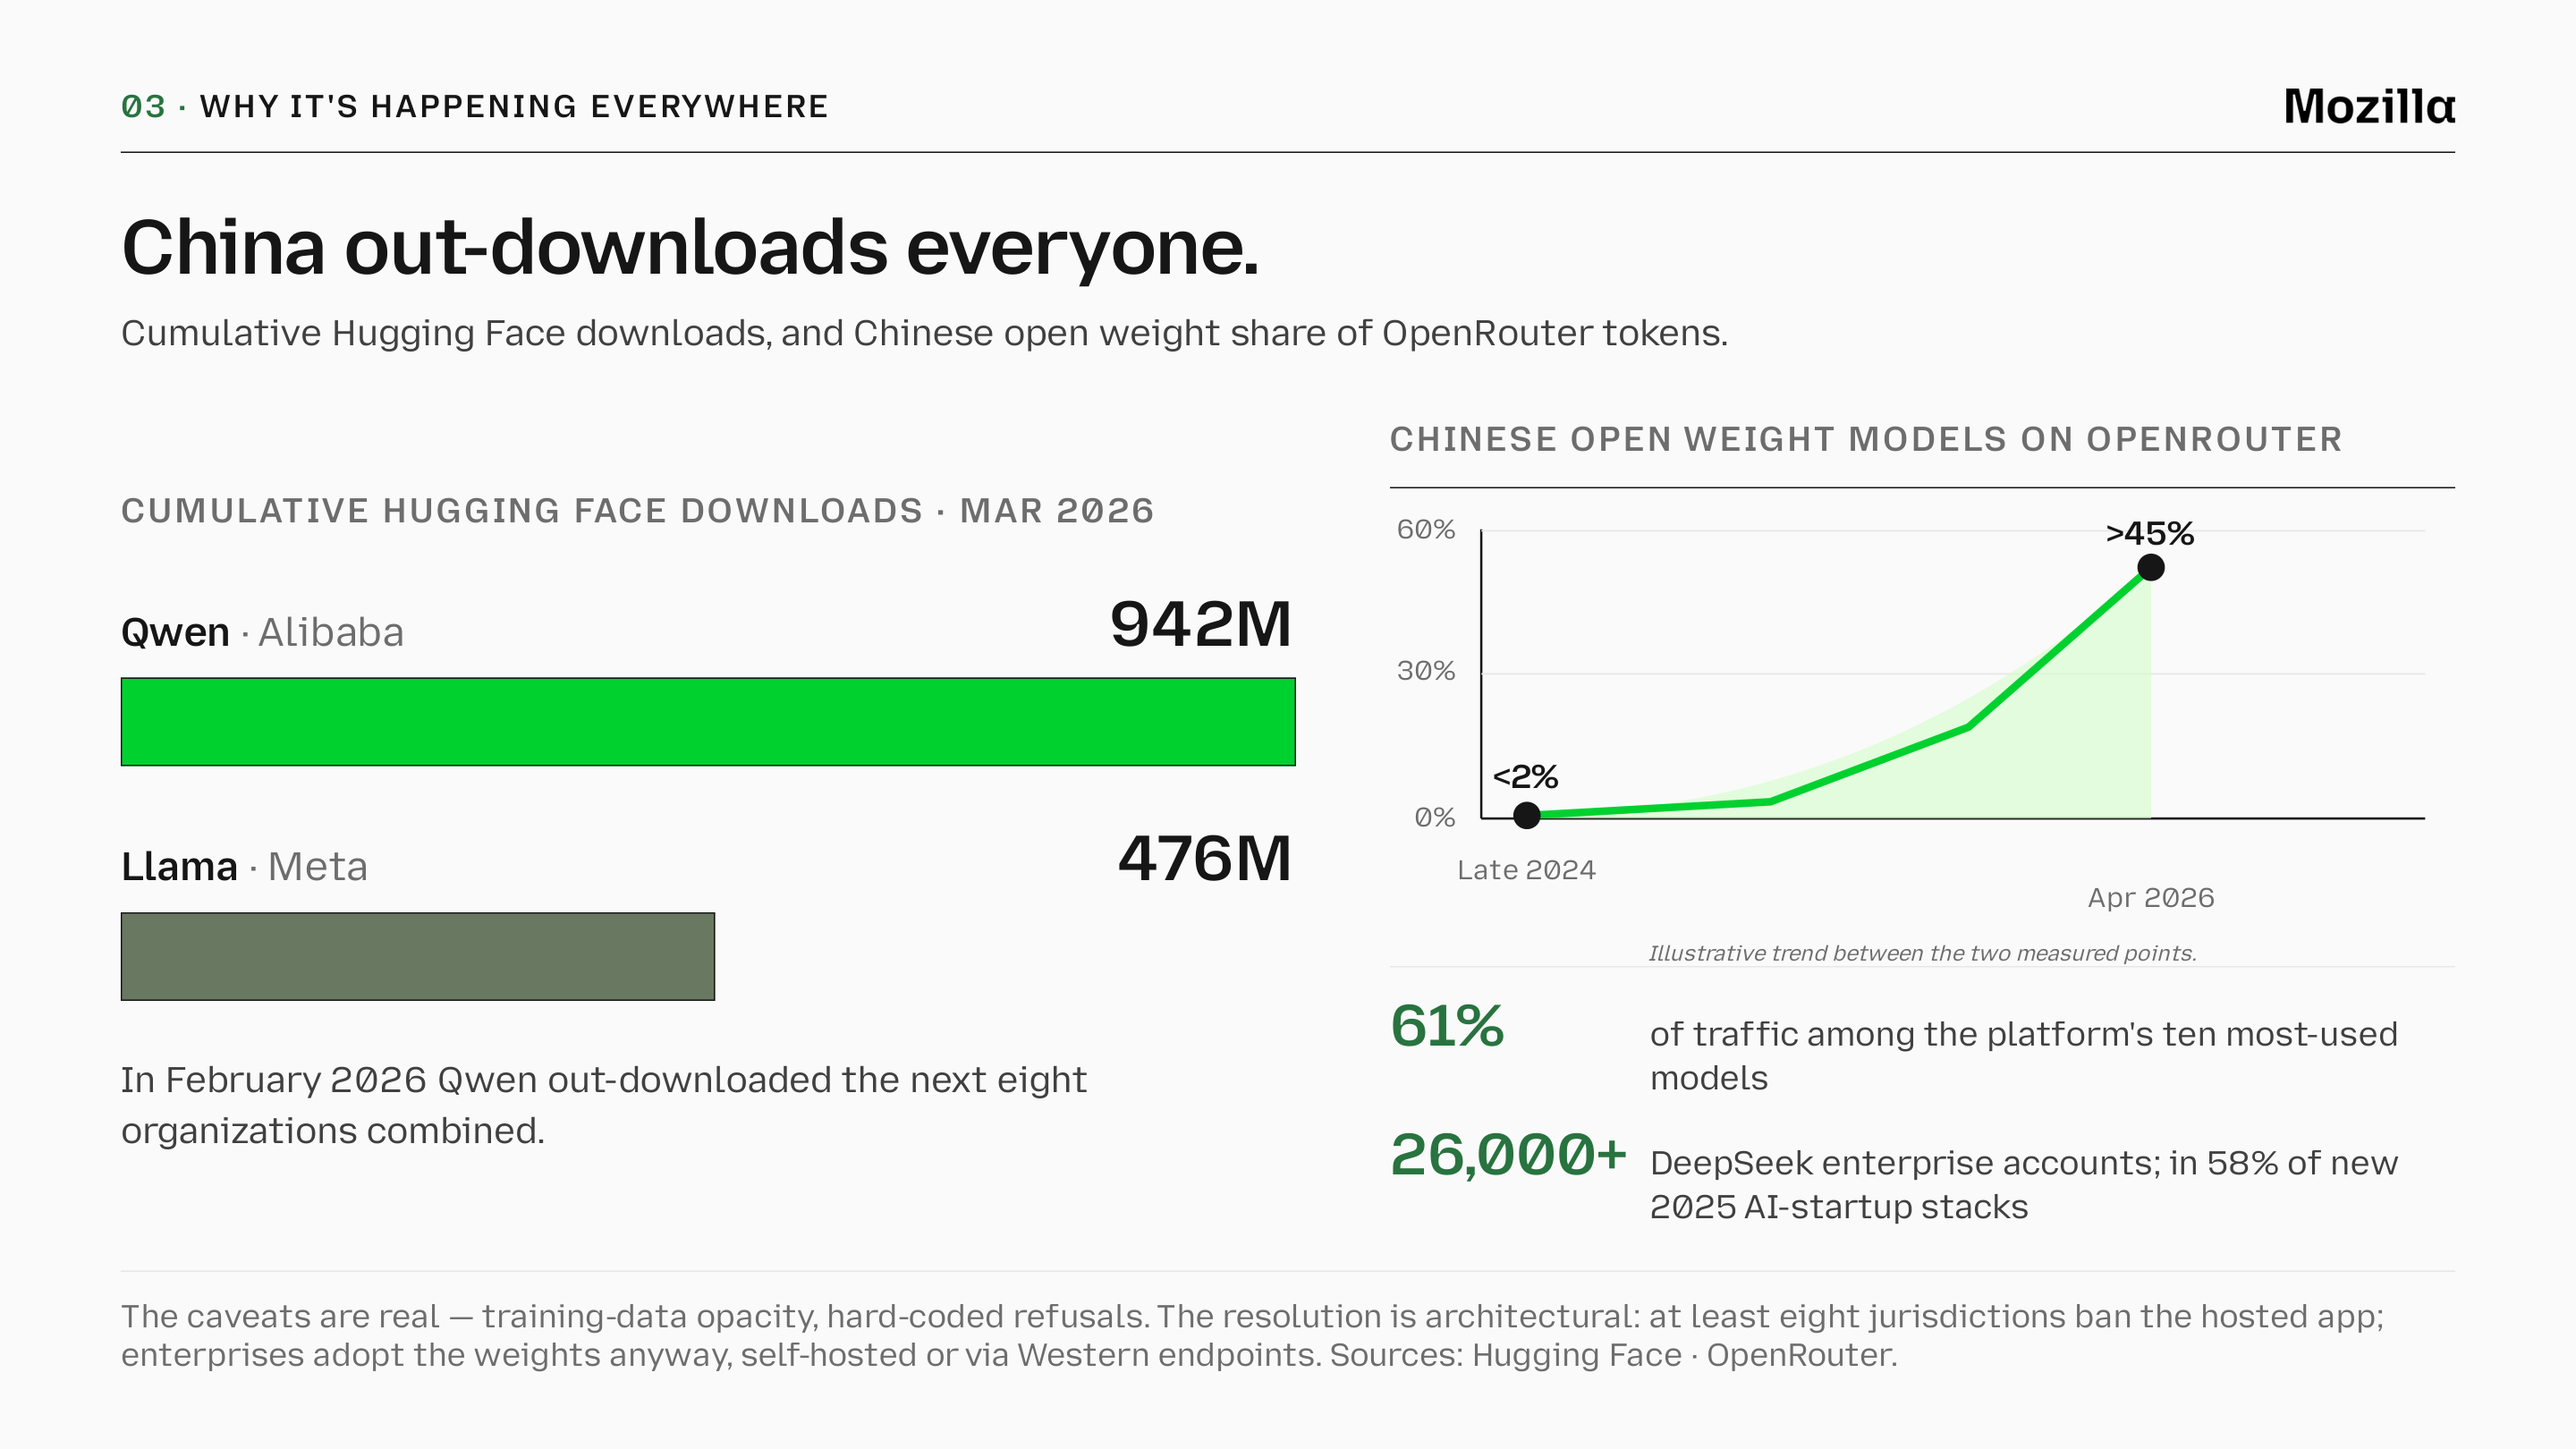The height and width of the screenshot is (1449, 2576).
Task: Click the Cumulative Hugging Face Downloads heading
Action: (x=637, y=511)
